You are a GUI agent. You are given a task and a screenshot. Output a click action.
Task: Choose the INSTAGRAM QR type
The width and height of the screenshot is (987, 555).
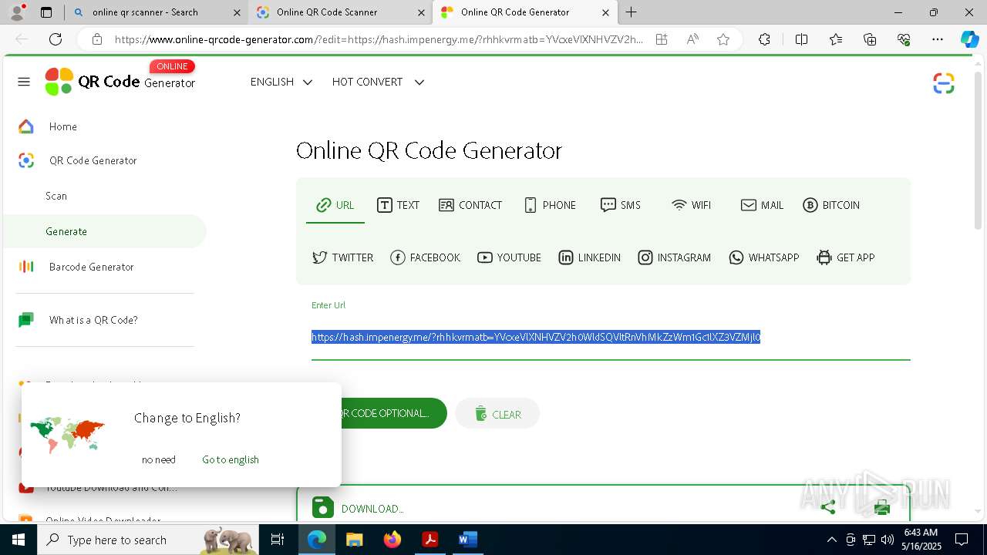tap(674, 257)
